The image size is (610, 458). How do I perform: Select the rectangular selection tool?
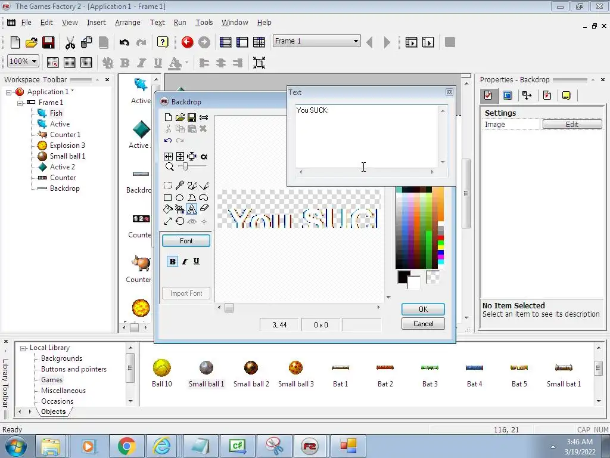167,185
